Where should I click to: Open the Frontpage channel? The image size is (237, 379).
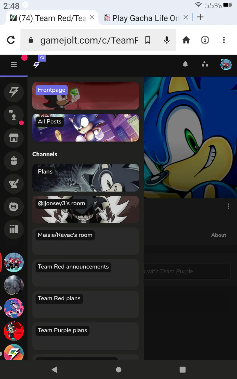[x=86, y=96]
